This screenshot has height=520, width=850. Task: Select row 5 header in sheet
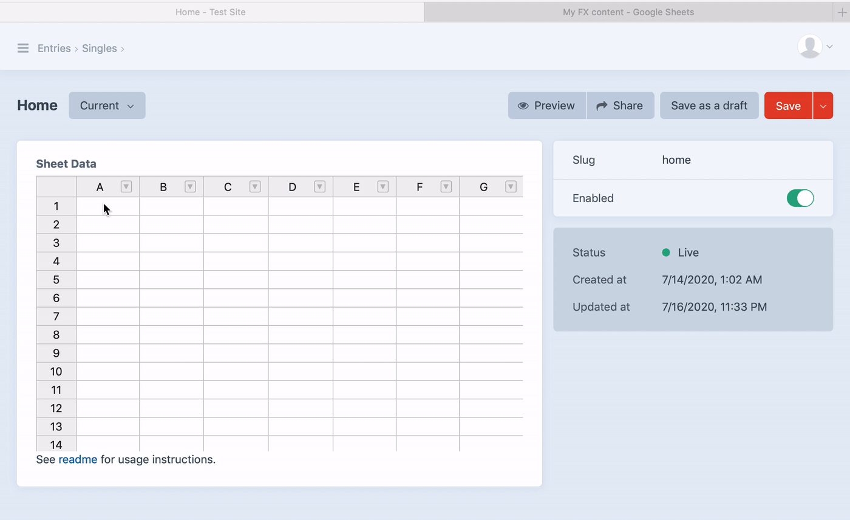tap(56, 280)
